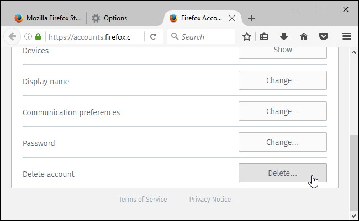359x221 pixels.
Task: Save the page to Pocket
Action: click(x=323, y=37)
